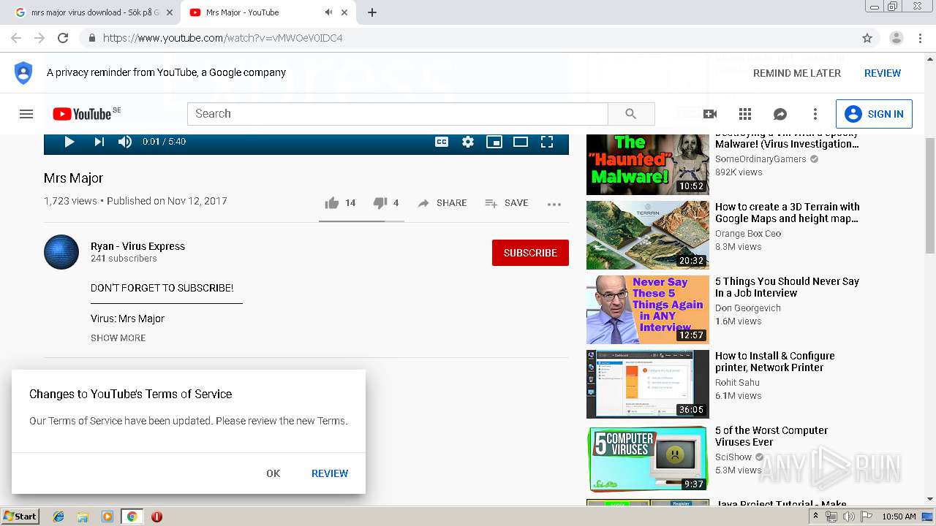
Task: Click REVIEW on the privacy reminder bar
Action: pyautogui.click(x=883, y=73)
